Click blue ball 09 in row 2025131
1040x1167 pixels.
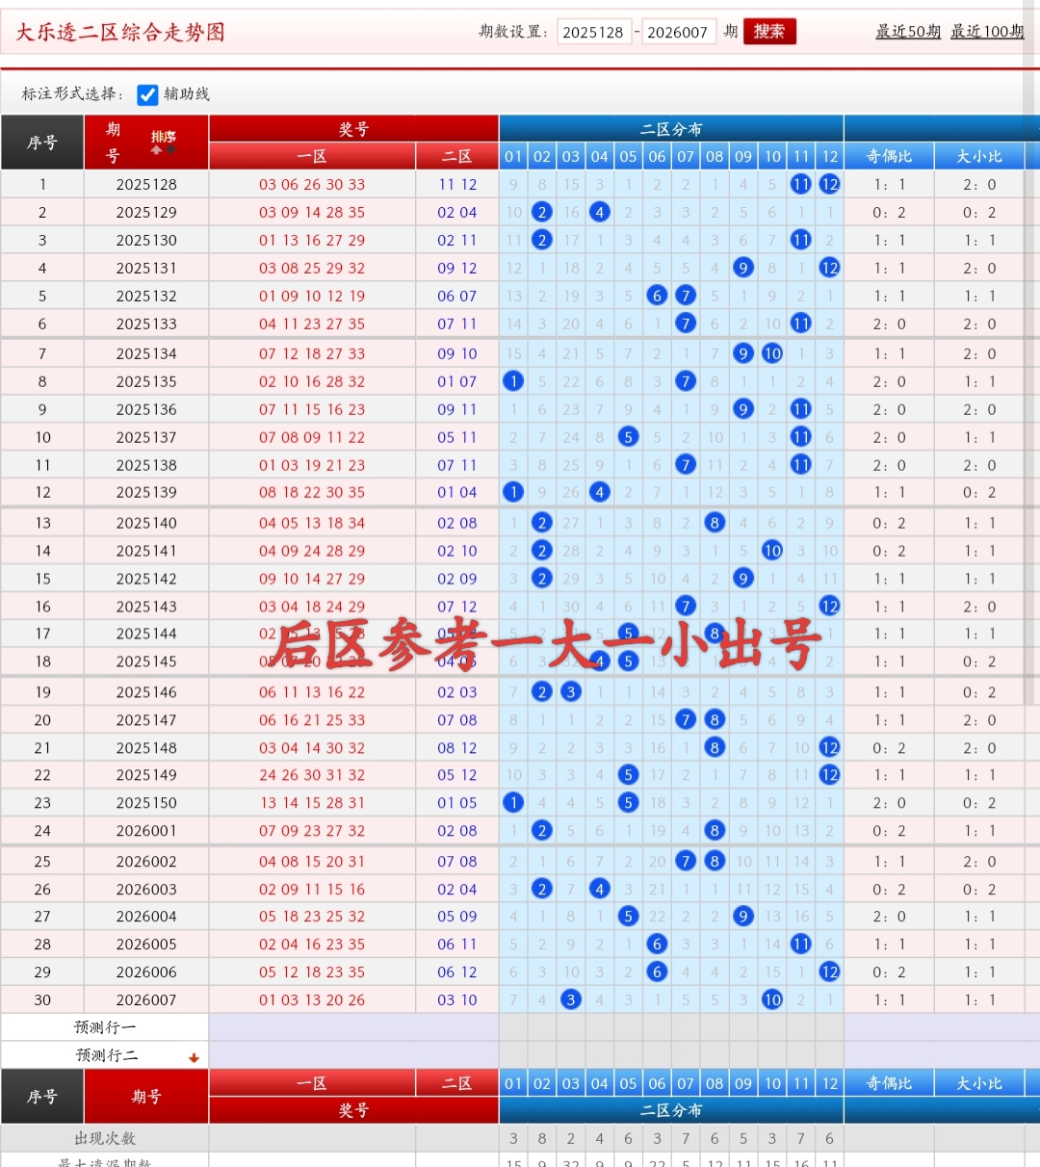tap(743, 268)
